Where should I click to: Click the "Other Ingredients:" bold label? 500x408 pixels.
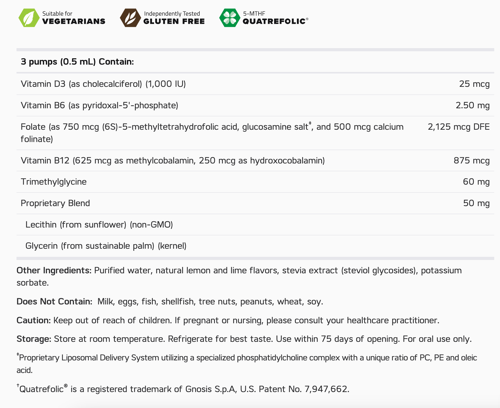(54, 270)
